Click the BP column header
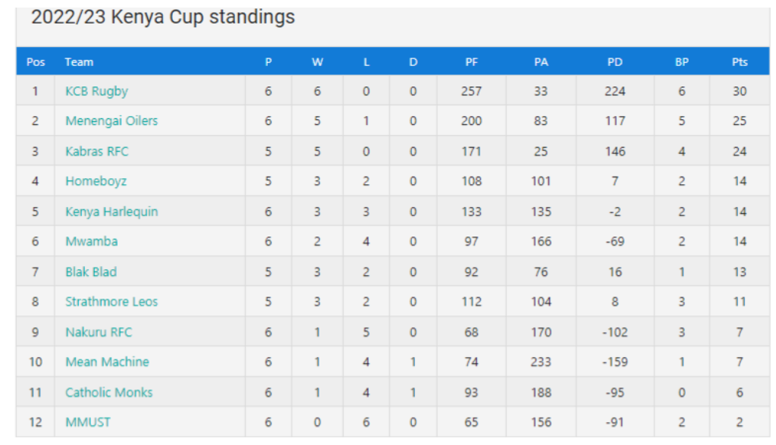The width and height of the screenshot is (776, 445). pos(682,62)
